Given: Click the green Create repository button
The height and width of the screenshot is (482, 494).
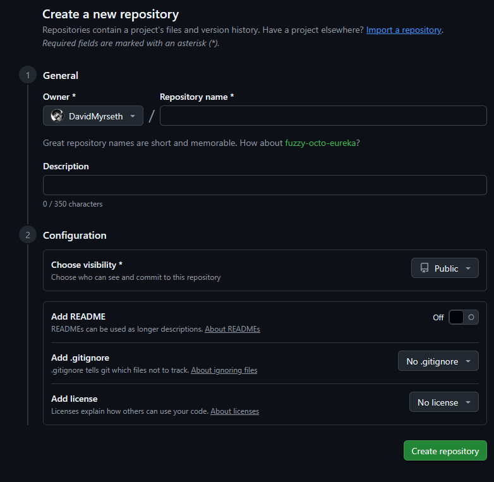Looking at the screenshot, I should (445, 451).
